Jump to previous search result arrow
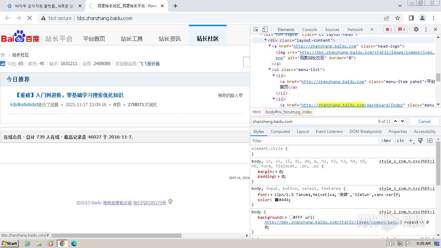 396,121
